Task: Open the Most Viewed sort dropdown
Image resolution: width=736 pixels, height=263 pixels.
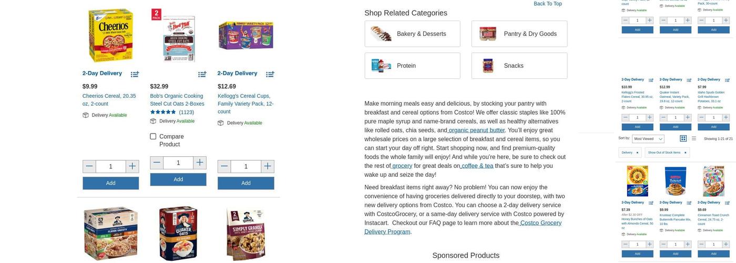Action: click(x=648, y=139)
